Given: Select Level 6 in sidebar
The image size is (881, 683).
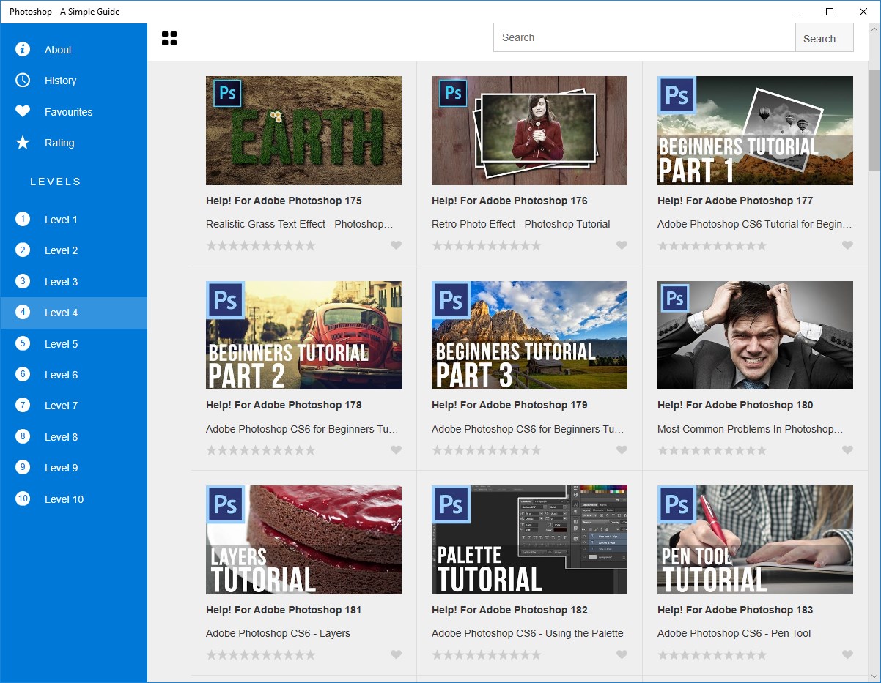Looking at the screenshot, I should 73,375.
